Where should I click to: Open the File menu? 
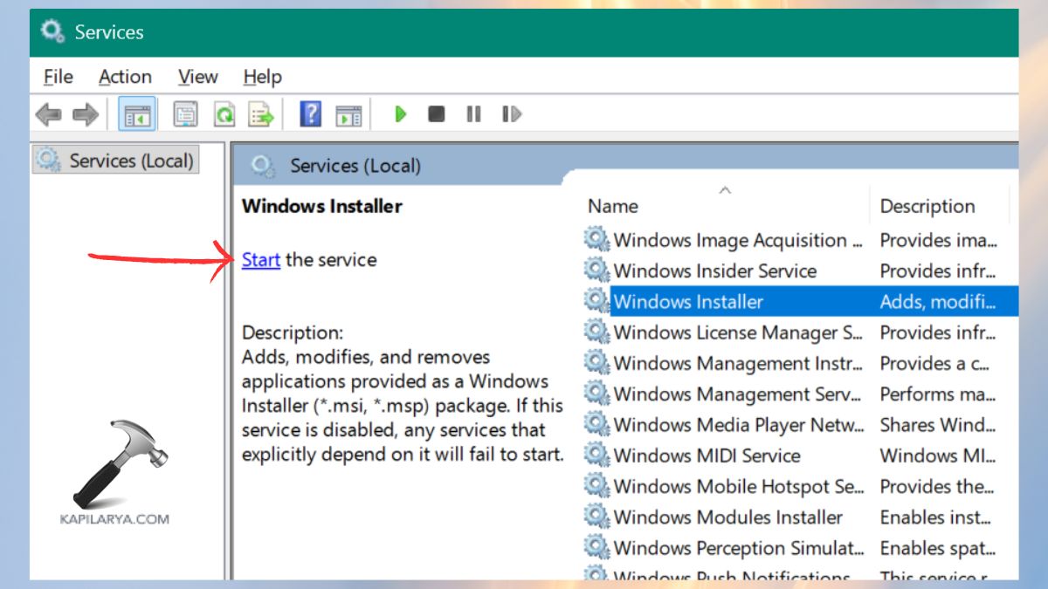[x=56, y=77]
